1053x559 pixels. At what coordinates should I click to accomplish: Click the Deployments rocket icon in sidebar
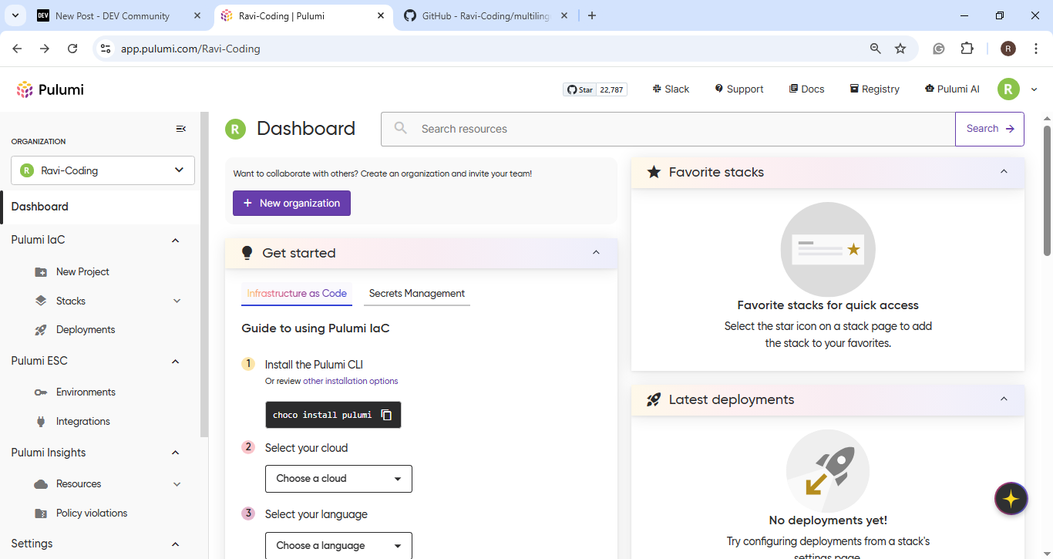tap(41, 330)
